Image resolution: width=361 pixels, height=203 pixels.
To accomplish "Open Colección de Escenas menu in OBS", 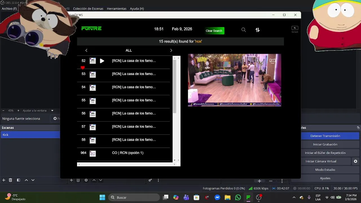I will [x=88, y=9].
